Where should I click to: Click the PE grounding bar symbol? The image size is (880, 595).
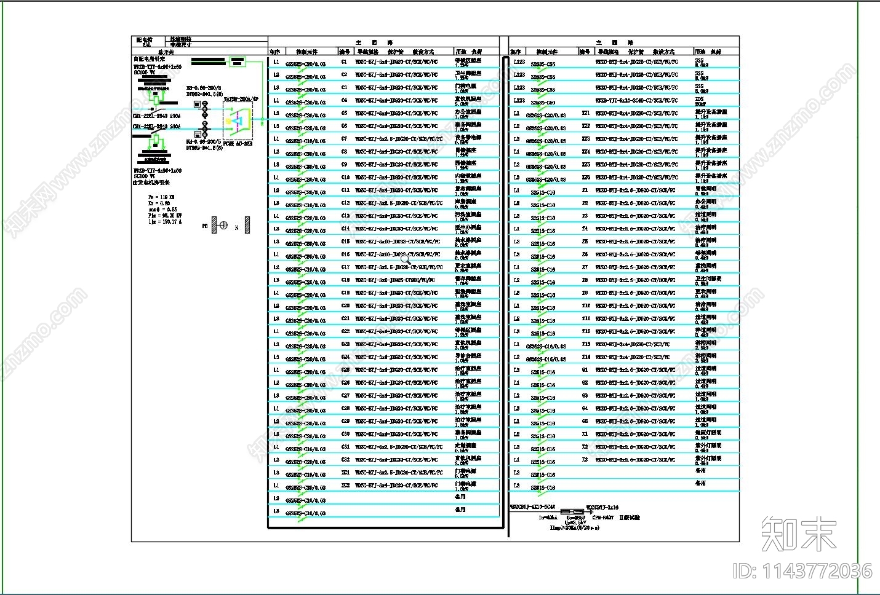pos(215,226)
